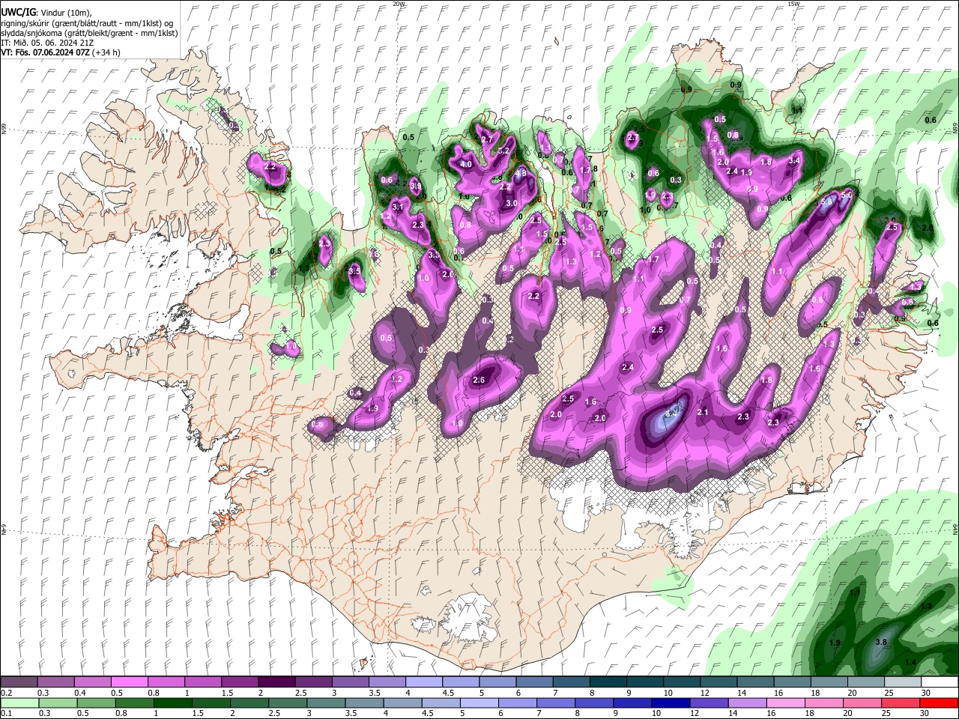Click the '3.8' value over the southeast ocean
Image resolution: width=959 pixels, height=719 pixels.
pos(881,643)
